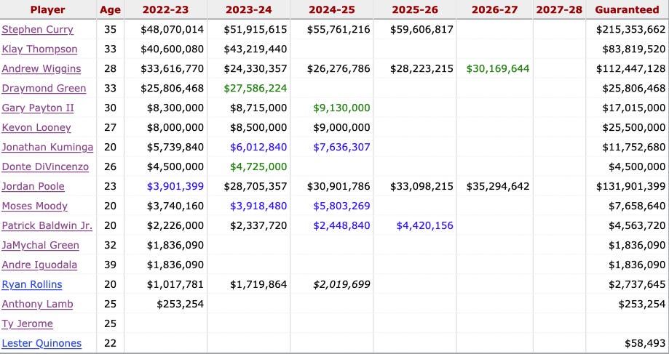Open Stephen Curry's player page
The image size is (669, 354).
[38, 29]
